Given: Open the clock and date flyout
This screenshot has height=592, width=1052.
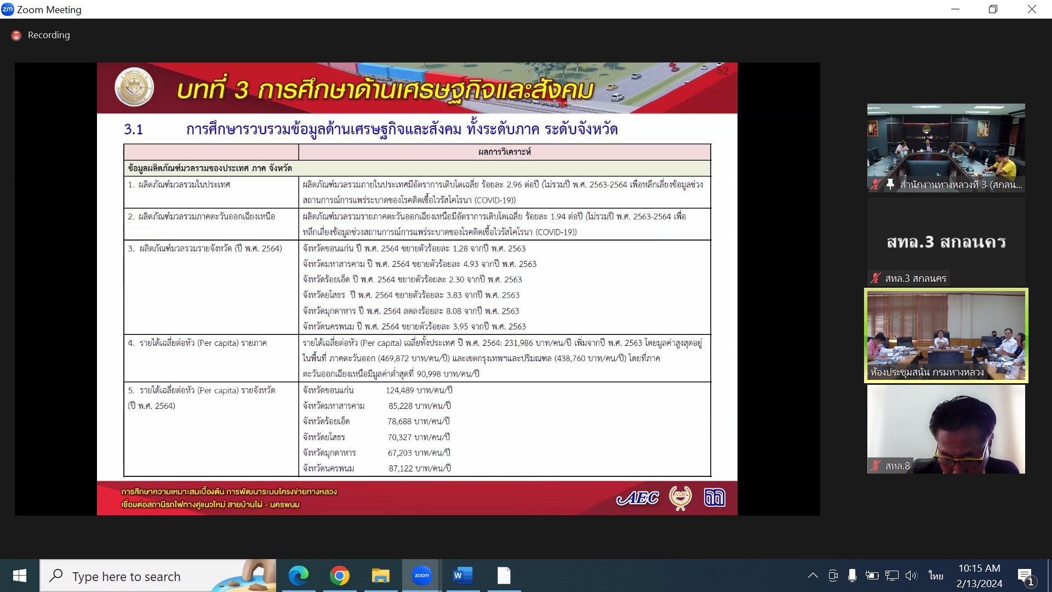Looking at the screenshot, I should 979,576.
